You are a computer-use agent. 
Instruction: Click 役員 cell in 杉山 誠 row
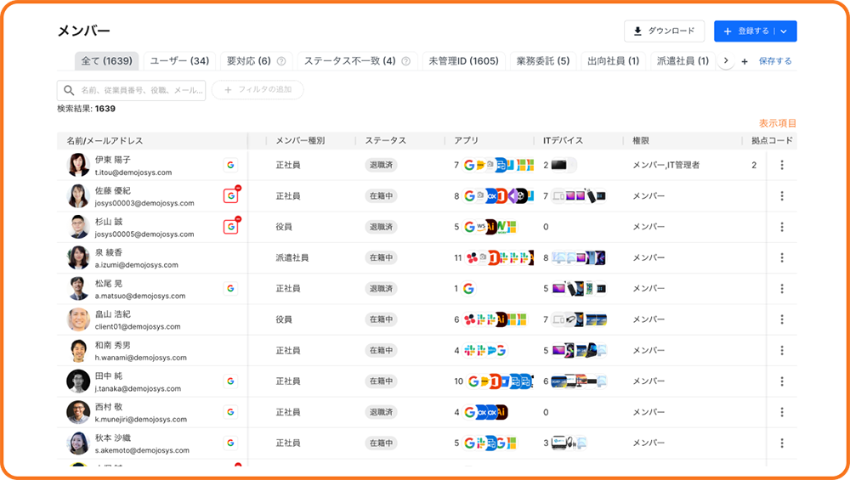coord(284,227)
